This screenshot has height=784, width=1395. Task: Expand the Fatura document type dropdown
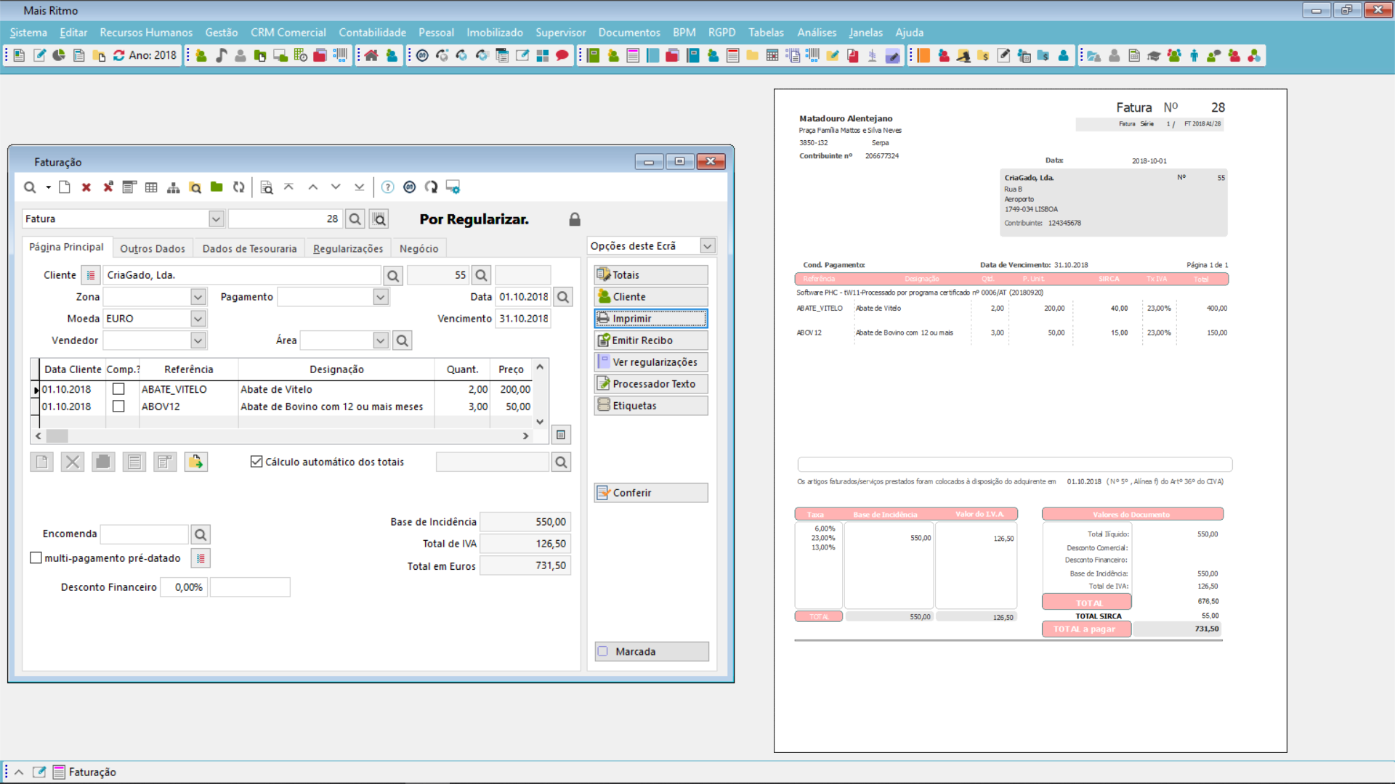(216, 219)
